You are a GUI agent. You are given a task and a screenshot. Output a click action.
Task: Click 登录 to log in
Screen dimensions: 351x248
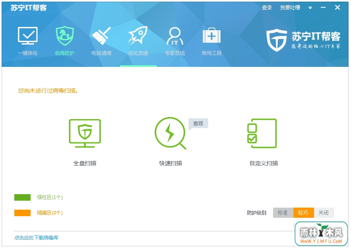(267, 8)
